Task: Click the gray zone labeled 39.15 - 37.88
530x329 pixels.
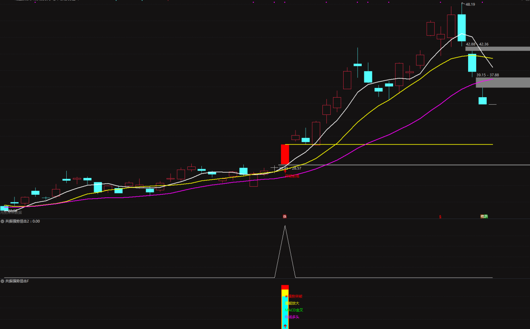Action: point(503,83)
